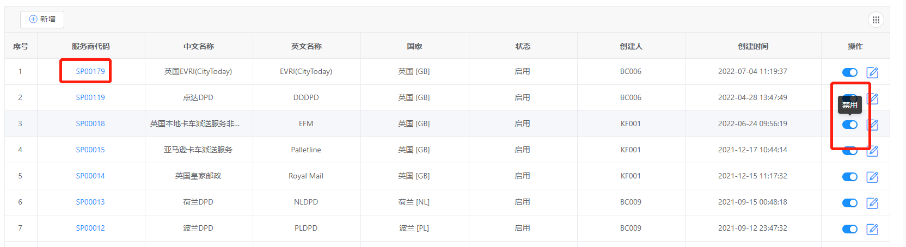The image size is (906, 247).
Task: Click the 新增 add button
Action: (42, 19)
